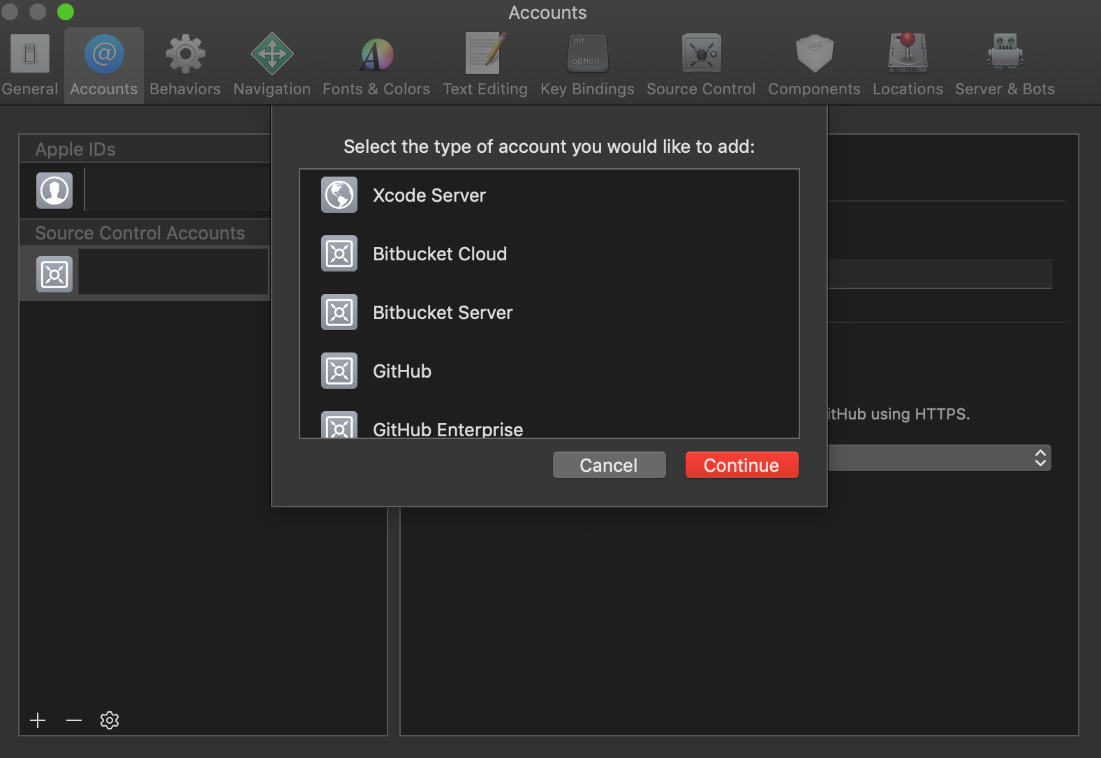Open the Components shield icon
This screenshot has width=1101, height=758.
tap(814, 54)
